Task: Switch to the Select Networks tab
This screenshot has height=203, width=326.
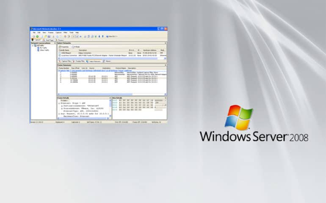Action: (94, 61)
